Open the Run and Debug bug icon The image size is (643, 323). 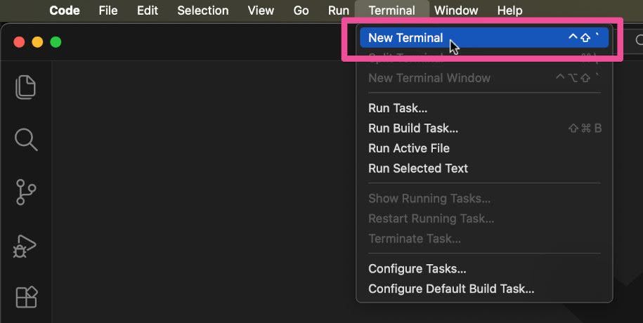click(x=26, y=245)
